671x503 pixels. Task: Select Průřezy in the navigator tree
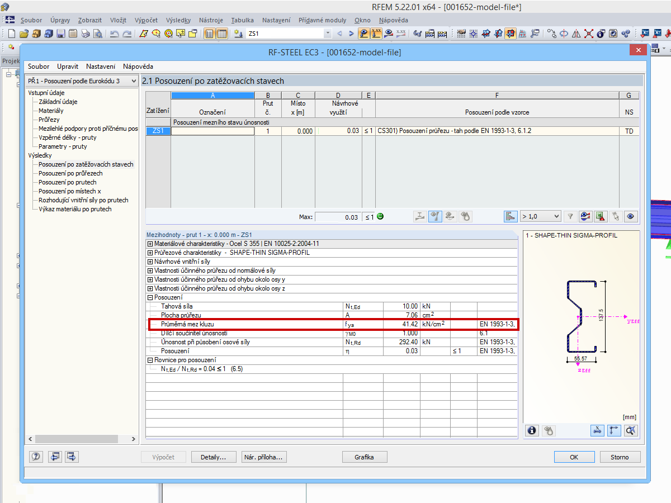pos(49,120)
